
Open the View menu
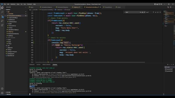[x=18, y=4]
